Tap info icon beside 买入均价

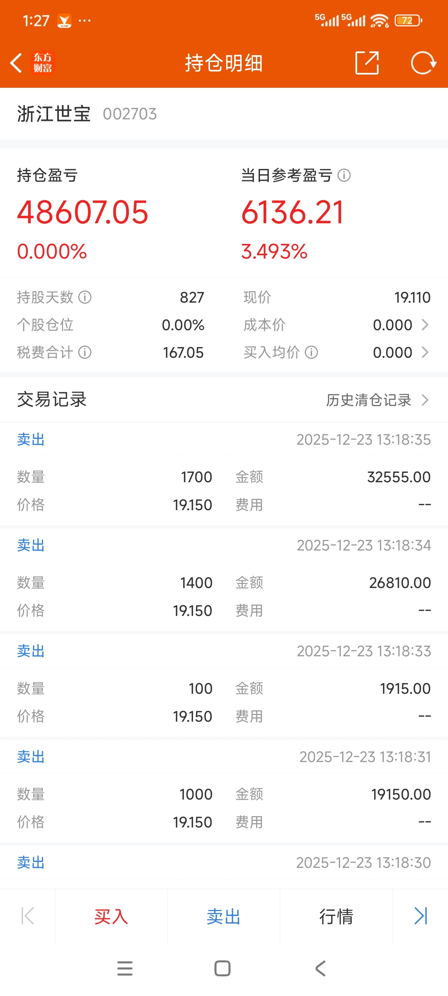click(311, 352)
